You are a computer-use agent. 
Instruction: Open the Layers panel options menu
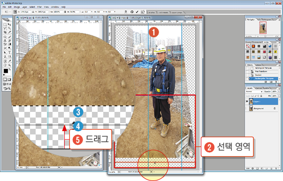point(279,88)
